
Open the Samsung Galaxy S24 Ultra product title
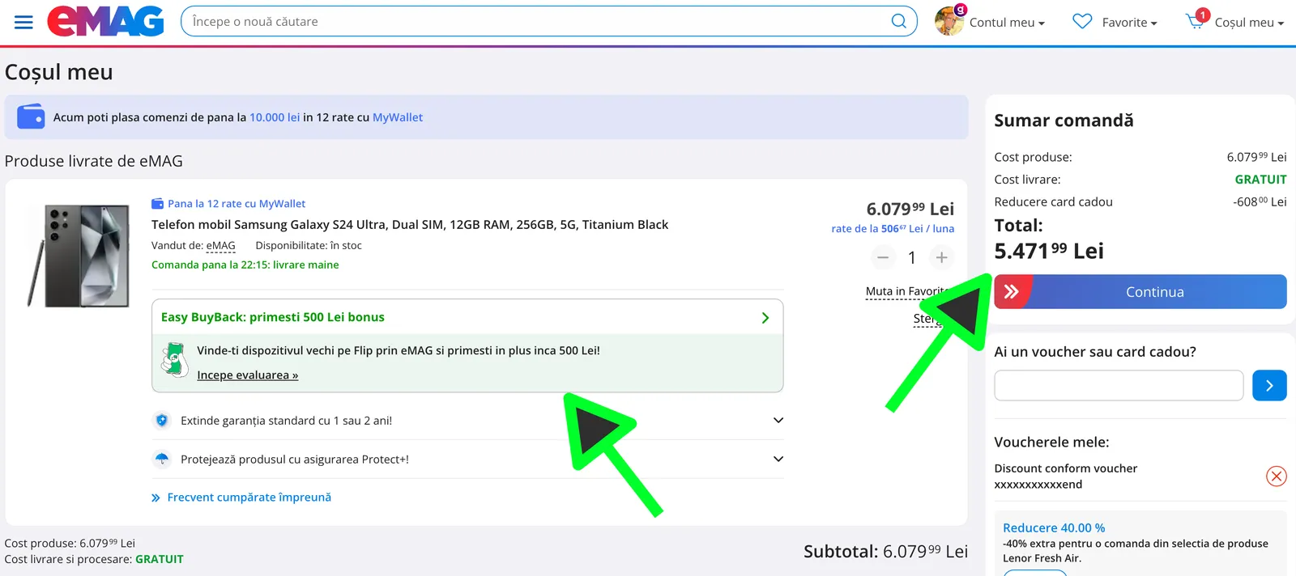[x=410, y=225]
